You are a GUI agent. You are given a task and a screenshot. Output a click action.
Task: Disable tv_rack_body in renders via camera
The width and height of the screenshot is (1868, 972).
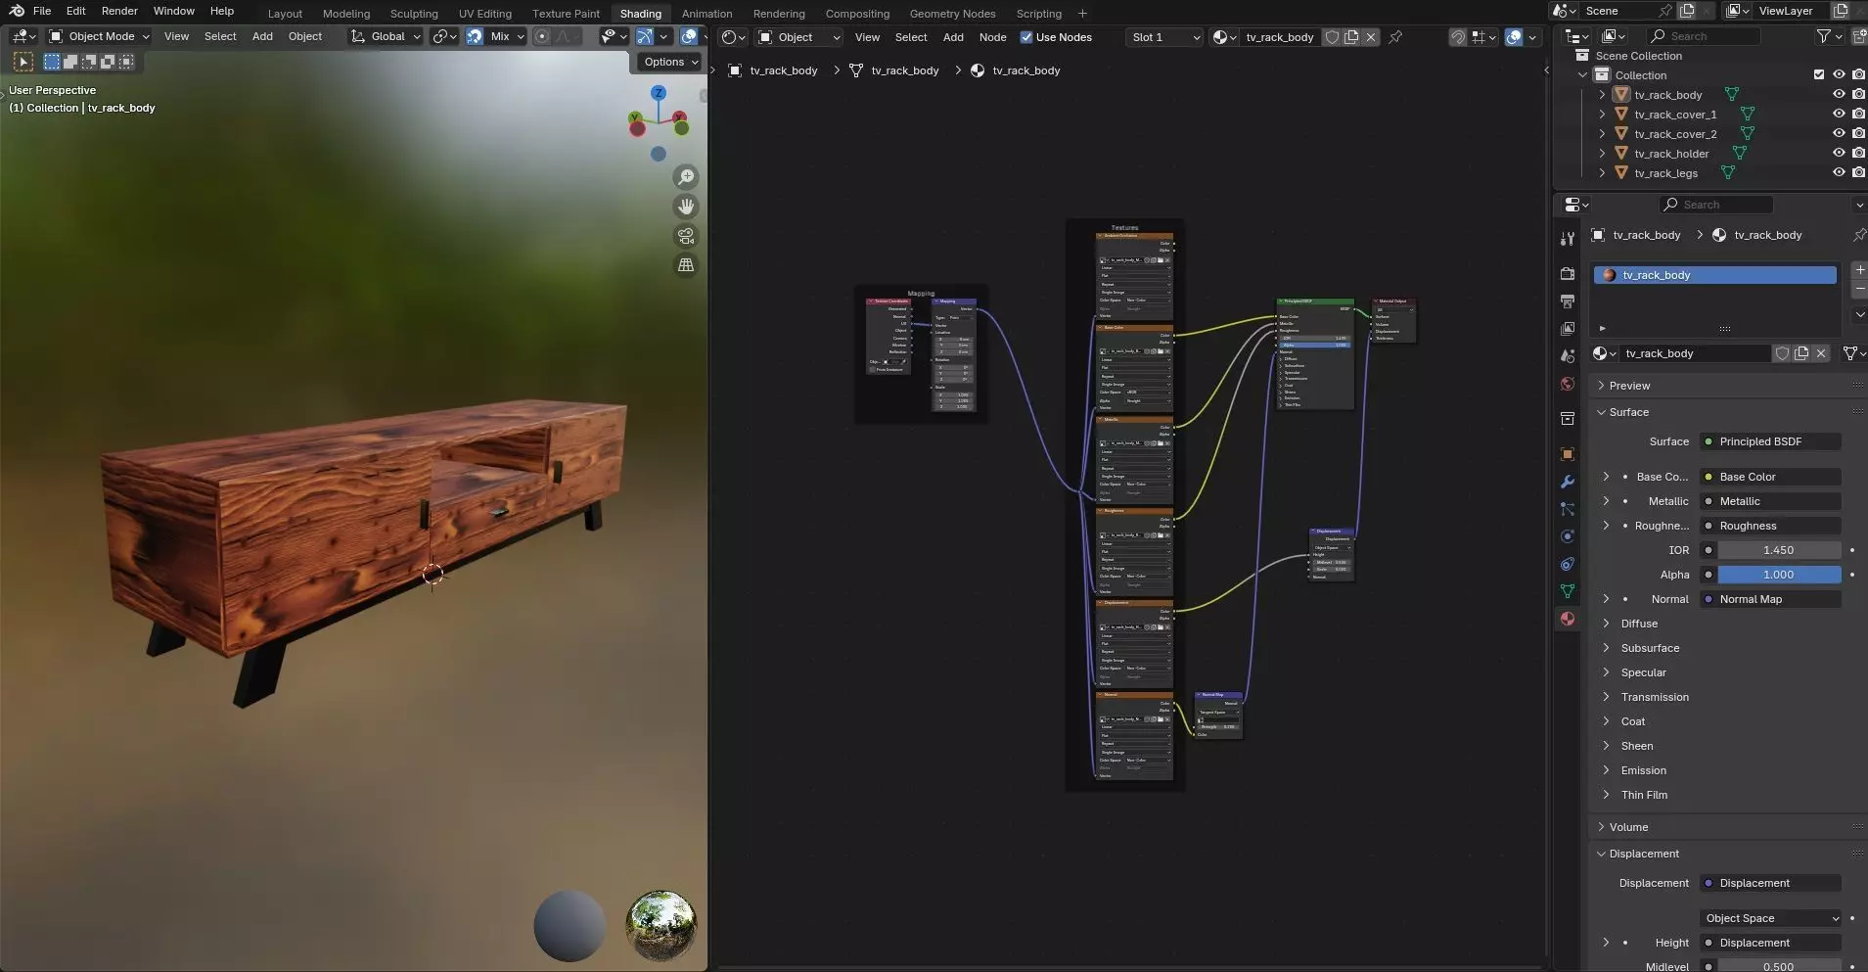1858,95
